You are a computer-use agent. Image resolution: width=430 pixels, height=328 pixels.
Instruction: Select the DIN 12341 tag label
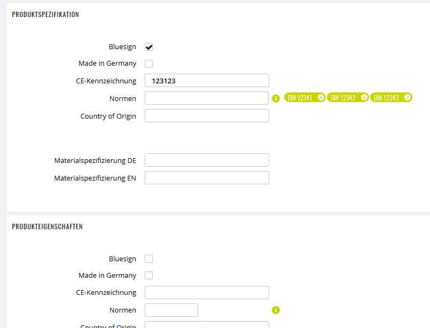click(300, 98)
